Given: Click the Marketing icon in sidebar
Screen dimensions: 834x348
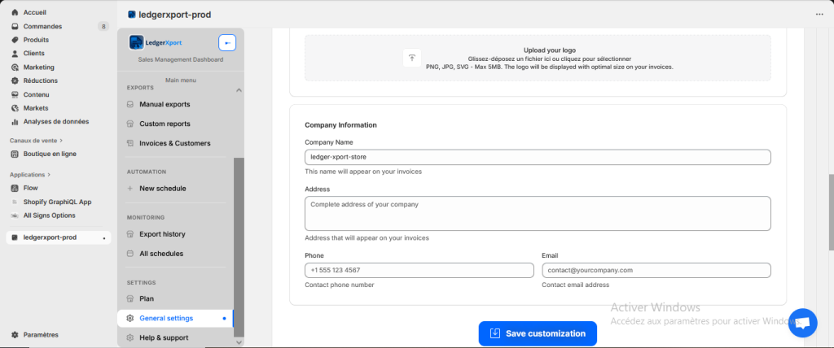Looking at the screenshot, I should [15, 67].
